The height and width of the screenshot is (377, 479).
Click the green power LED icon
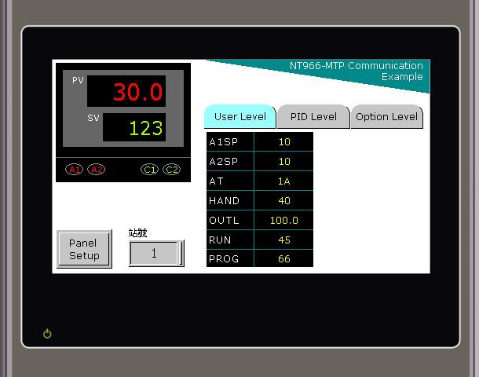click(x=47, y=334)
